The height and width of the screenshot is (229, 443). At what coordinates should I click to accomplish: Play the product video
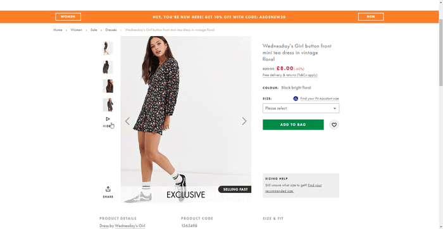coord(108,122)
